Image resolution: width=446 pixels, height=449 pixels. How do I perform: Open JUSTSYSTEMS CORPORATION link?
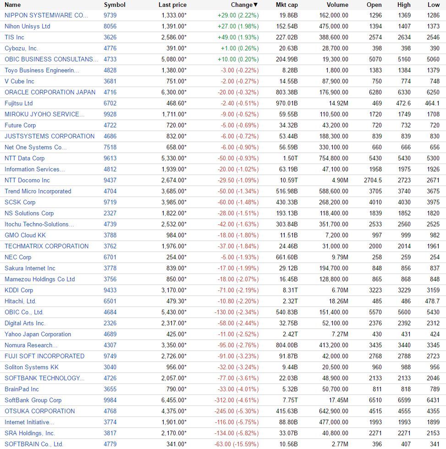pyautogui.click(x=50, y=137)
